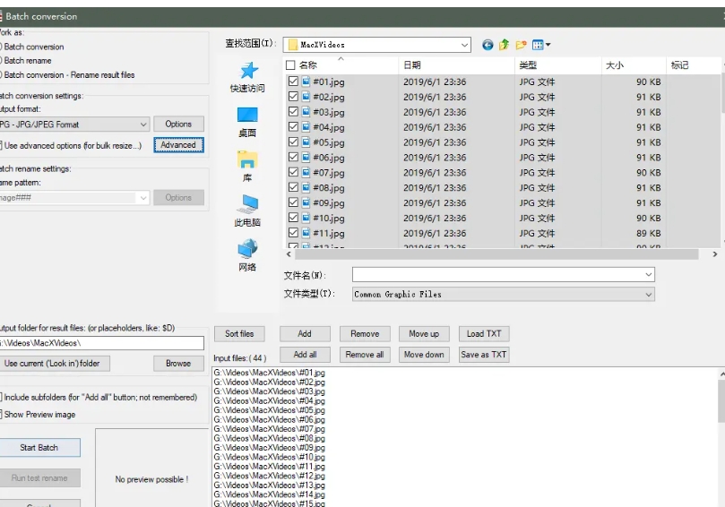The width and height of the screenshot is (725, 507).
Task: Create new folder icon
Action: (521, 45)
